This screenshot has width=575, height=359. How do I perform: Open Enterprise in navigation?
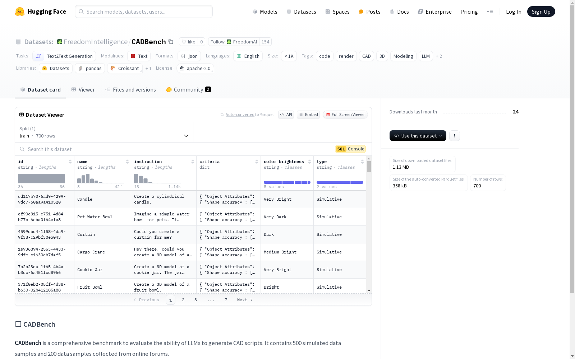click(434, 11)
